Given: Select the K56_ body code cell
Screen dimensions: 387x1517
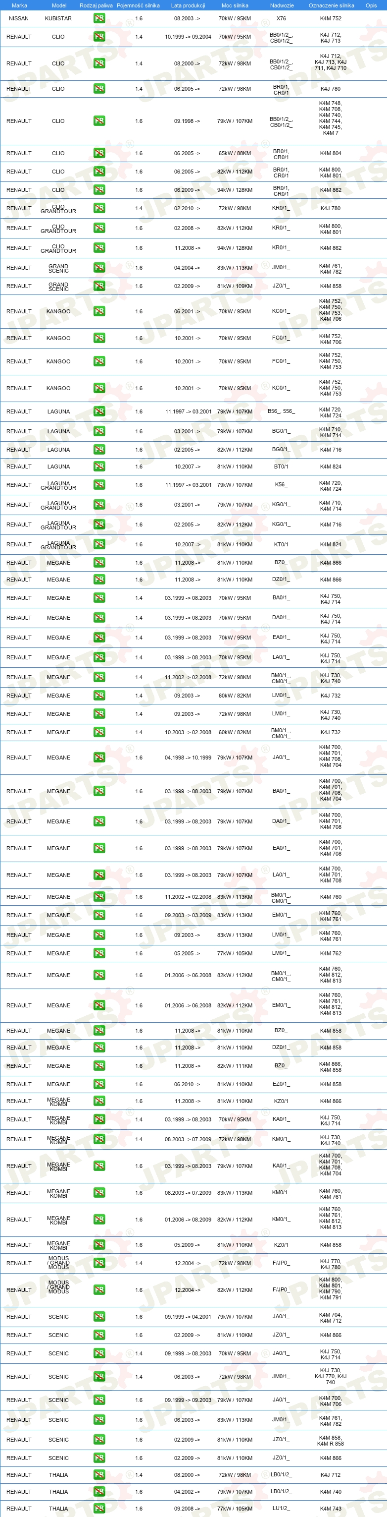Looking at the screenshot, I should pos(281,485).
